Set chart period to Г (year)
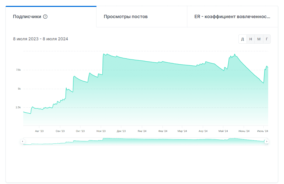Screen dimensions: 284x184 pos(267,39)
